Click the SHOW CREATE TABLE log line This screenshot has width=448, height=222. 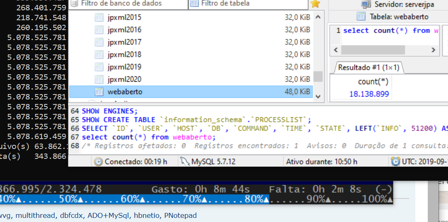[x=196, y=120]
